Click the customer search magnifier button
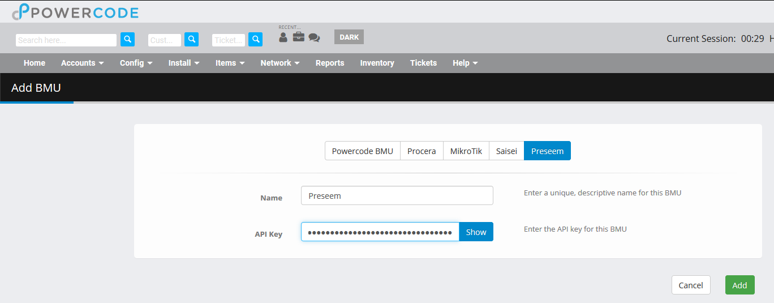Screen dimensions: 774x303 pos(192,39)
